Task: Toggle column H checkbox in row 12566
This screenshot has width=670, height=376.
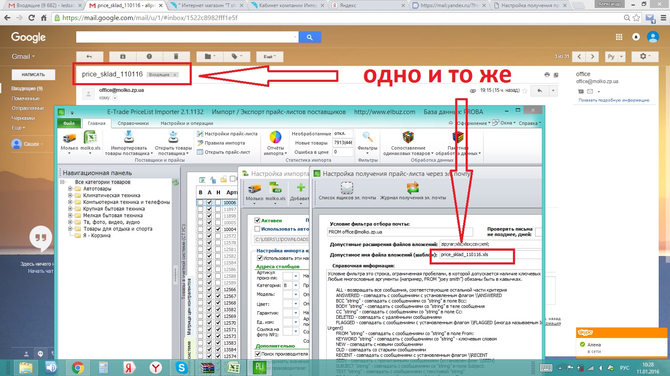Action: tap(218, 290)
